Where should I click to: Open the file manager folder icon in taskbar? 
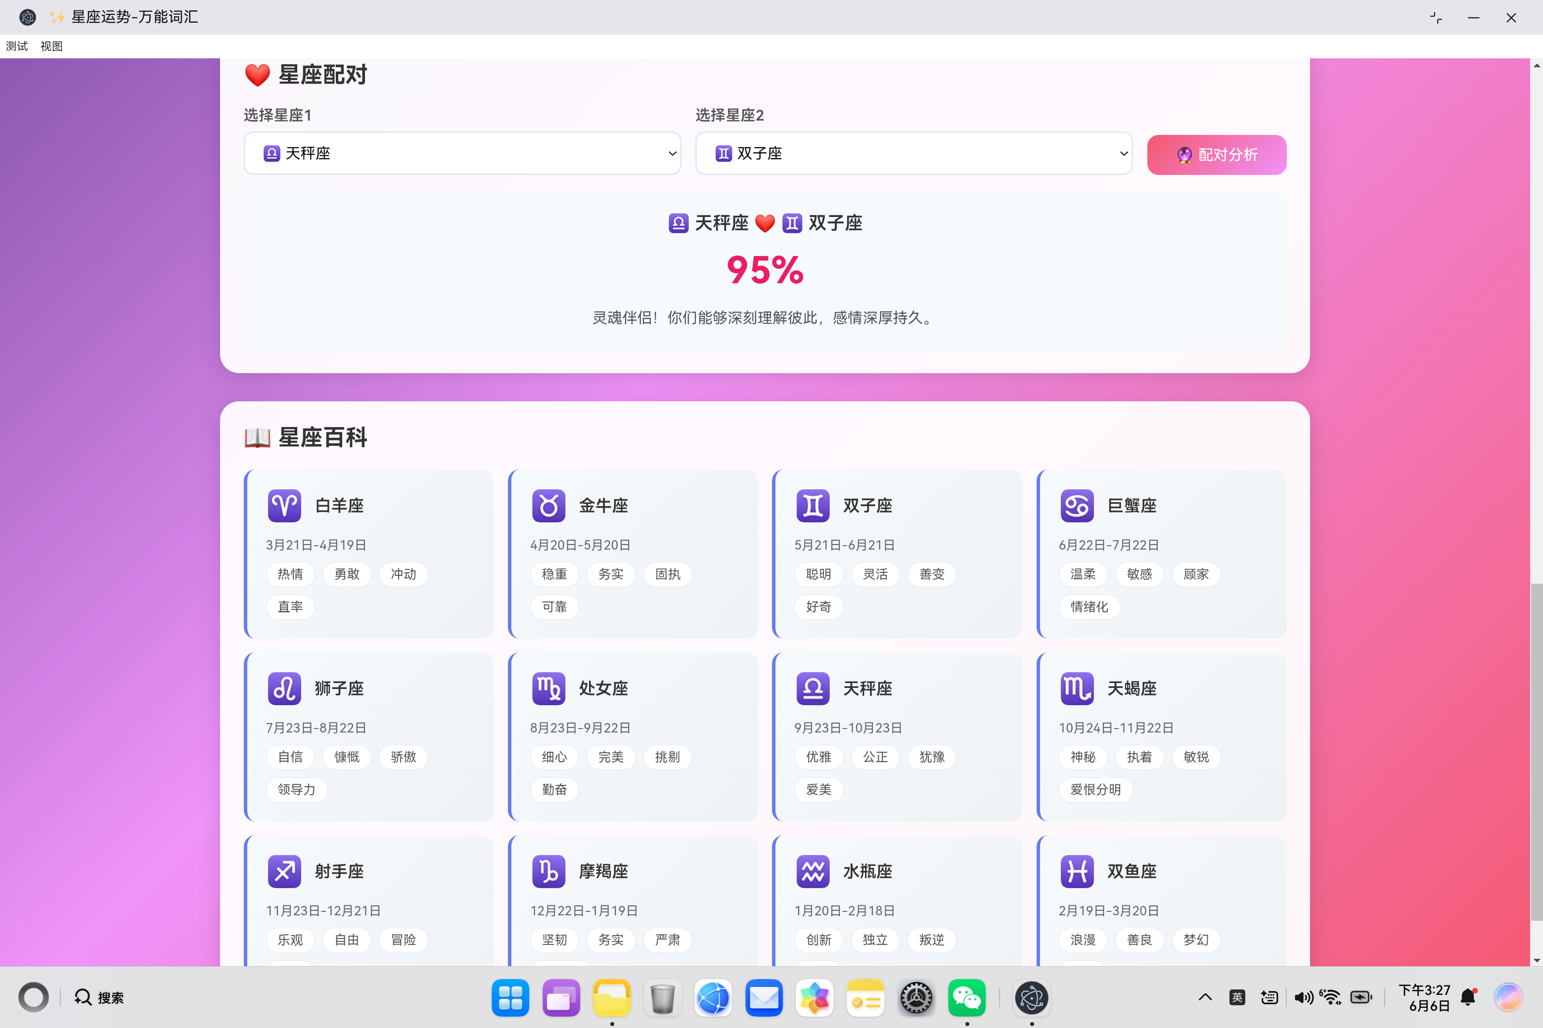(611, 998)
